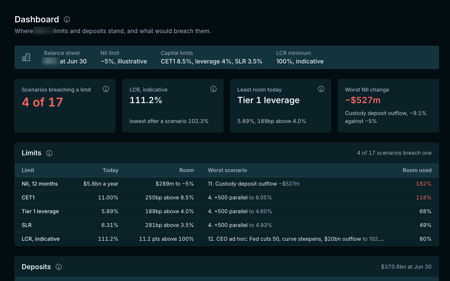Click '$370.6bn at Jun 30' deposits total
The height and width of the screenshot is (281, 450).
click(406, 267)
